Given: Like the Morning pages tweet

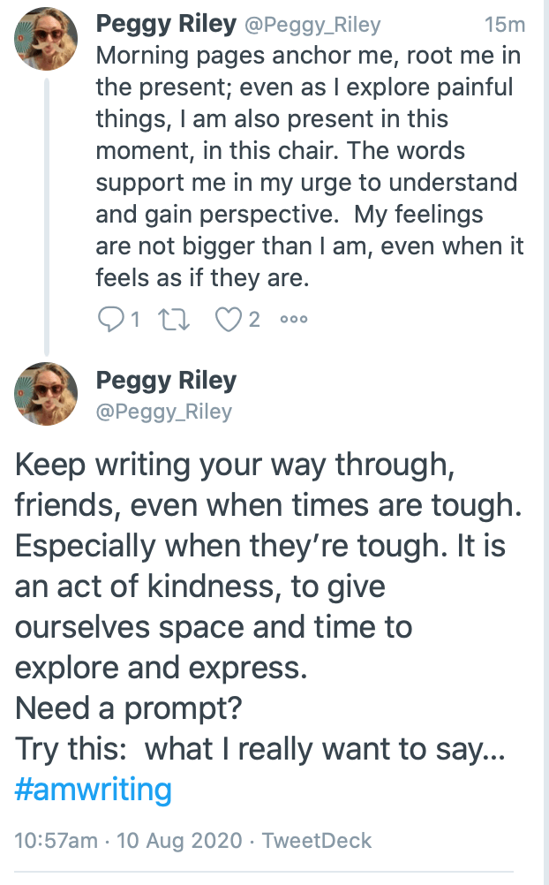Looking at the screenshot, I should (229, 320).
